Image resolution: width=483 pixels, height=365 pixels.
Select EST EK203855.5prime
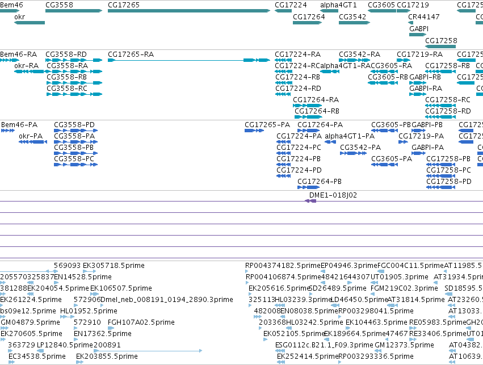pyautogui.click(x=107, y=356)
